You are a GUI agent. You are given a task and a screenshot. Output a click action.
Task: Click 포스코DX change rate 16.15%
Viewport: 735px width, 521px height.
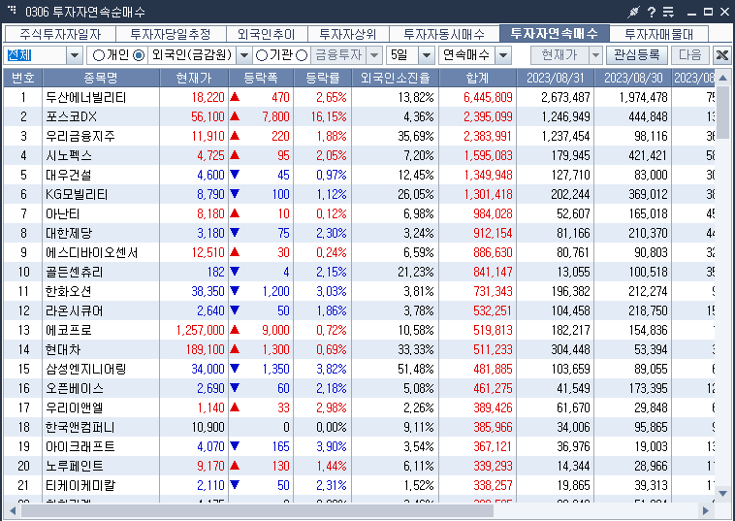[329, 116]
